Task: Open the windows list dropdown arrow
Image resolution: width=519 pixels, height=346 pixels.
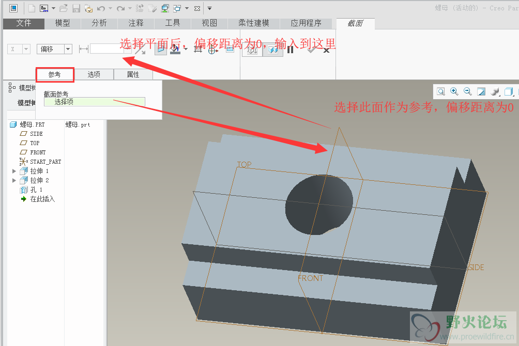Action: [x=187, y=8]
